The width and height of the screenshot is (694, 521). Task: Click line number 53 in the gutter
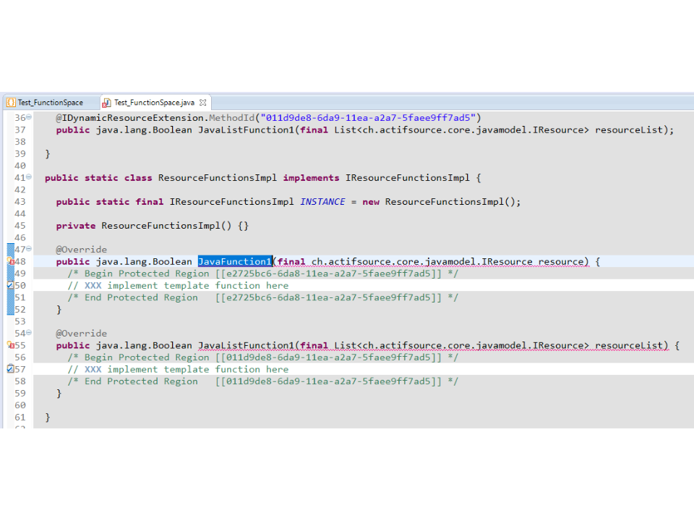tap(20, 321)
